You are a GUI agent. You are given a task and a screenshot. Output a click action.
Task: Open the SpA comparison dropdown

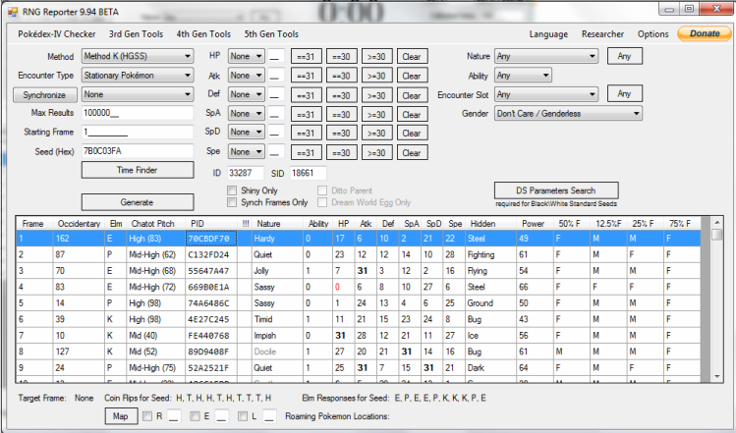[x=247, y=114]
